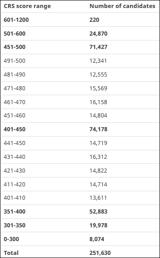Viewport: 160px width, 258px height.
Task: Click the 12,555 candidates value
Action: (98, 75)
